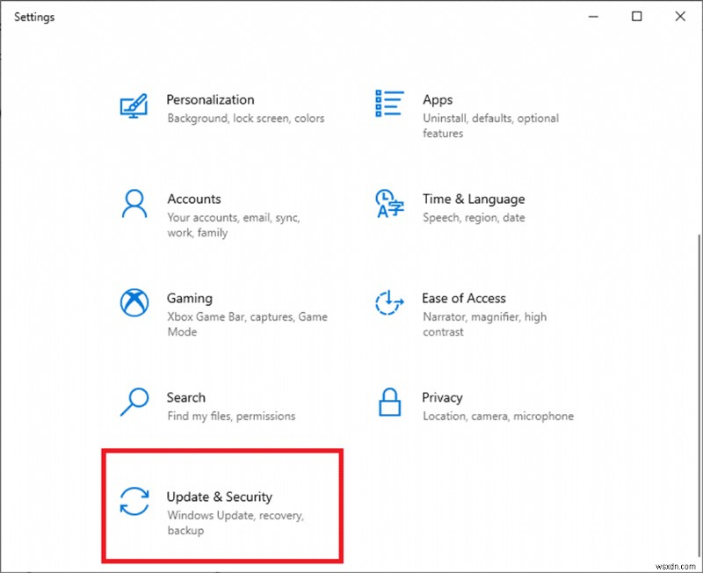
Task: Click the Update & Security arrows icon
Action: pyautogui.click(x=134, y=502)
